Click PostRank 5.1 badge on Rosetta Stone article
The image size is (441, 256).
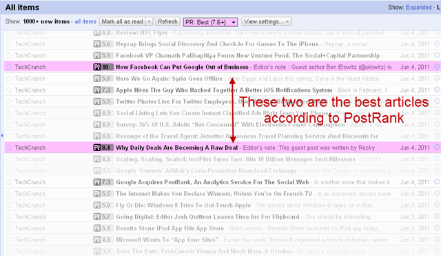[103, 228]
